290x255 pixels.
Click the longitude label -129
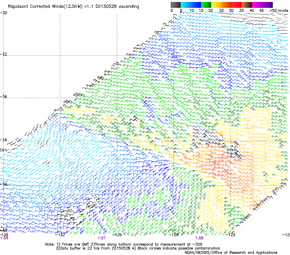117,235
